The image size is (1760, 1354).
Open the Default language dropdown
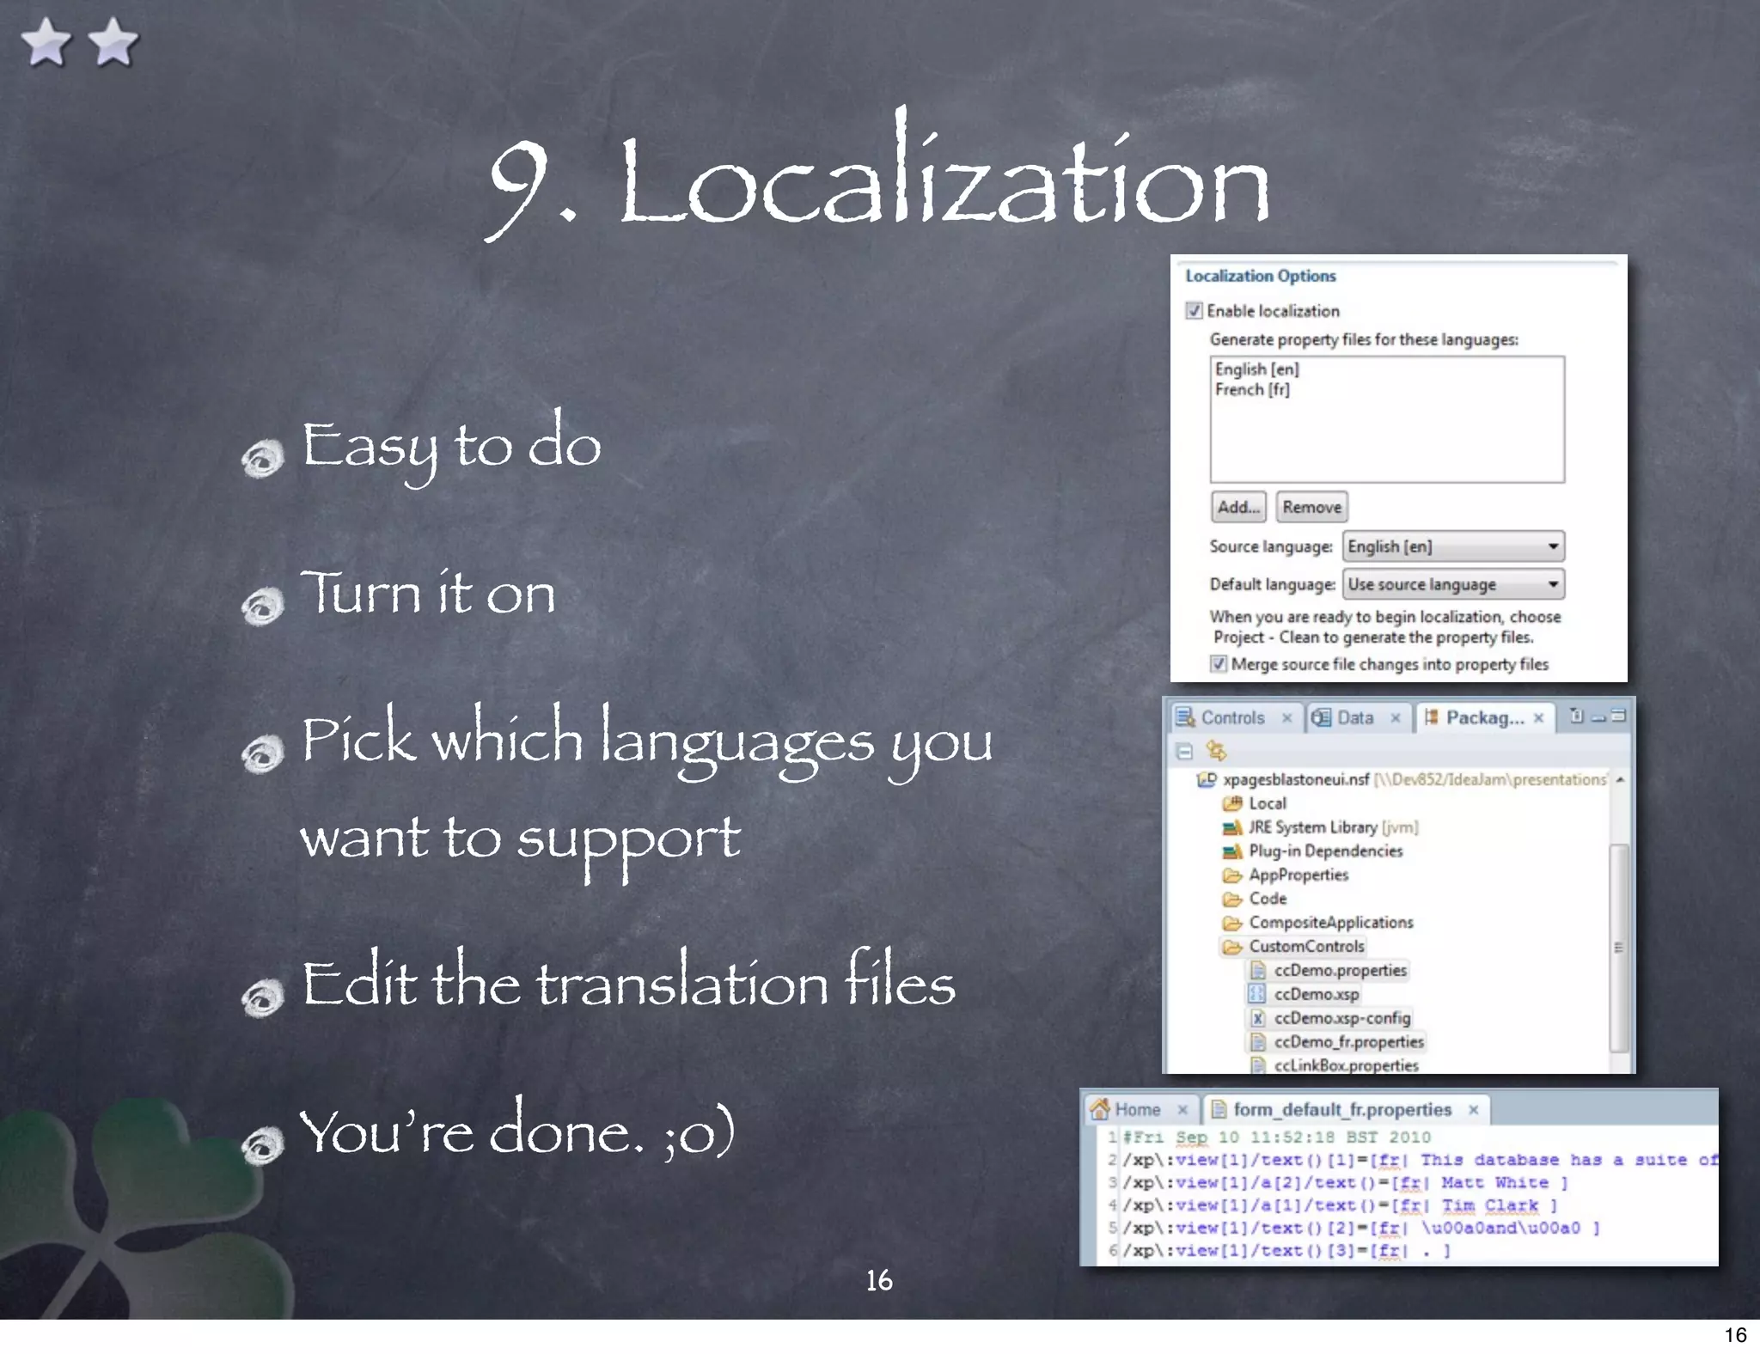click(1453, 584)
